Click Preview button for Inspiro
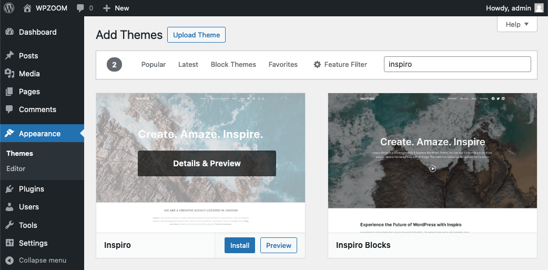Image resolution: width=548 pixels, height=270 pixels. point(279,245)
